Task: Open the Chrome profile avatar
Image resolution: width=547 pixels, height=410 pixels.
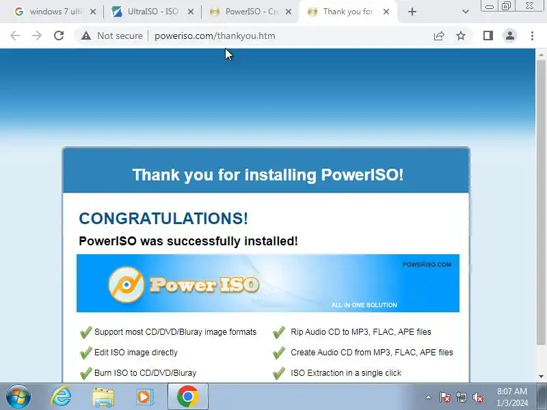Action: click(509, 36)
